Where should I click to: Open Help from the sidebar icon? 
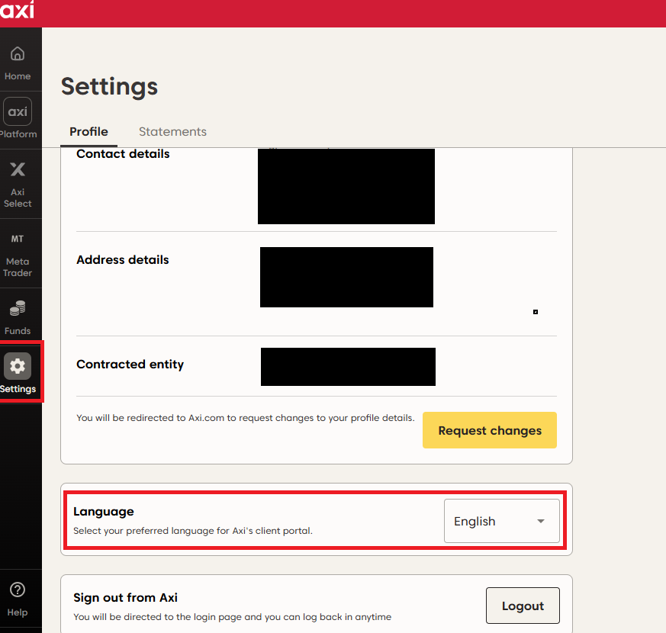coord(18,595)
